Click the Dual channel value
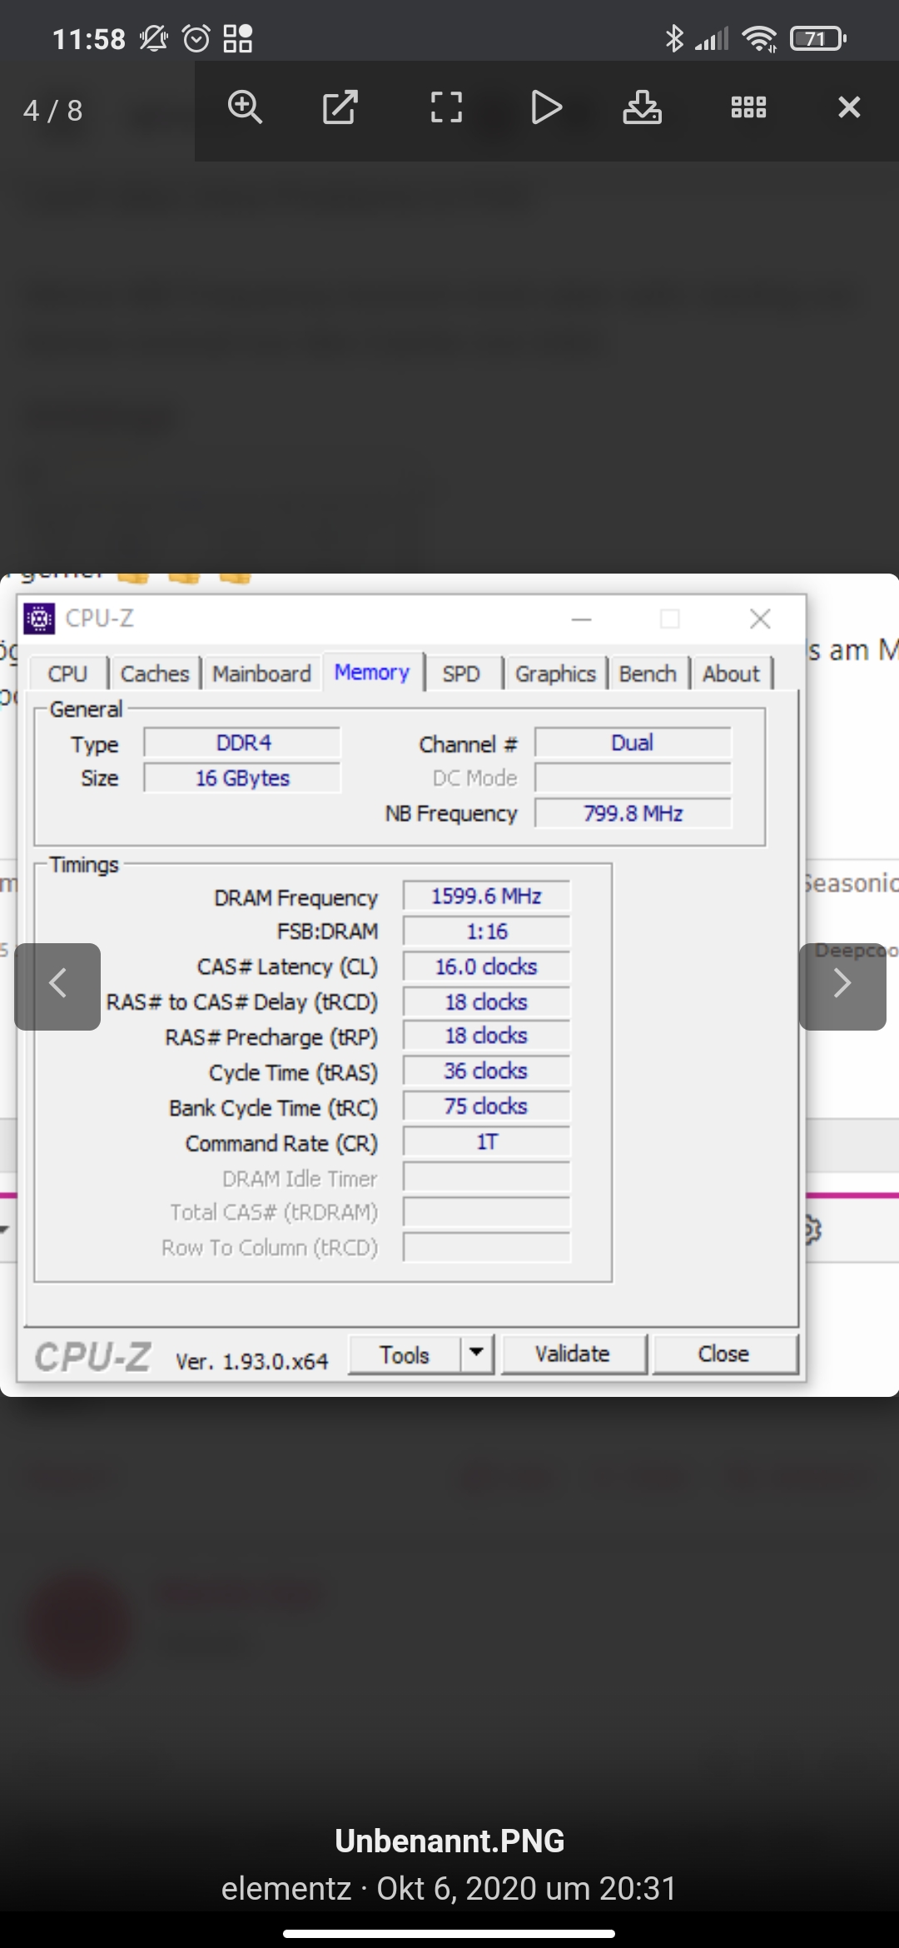 coord(633,743)
